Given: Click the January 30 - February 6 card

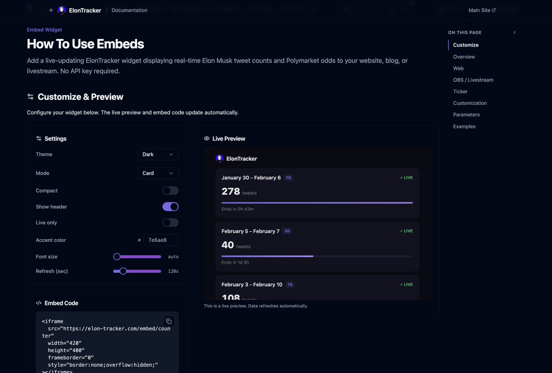Looking at the screenshot, I should (317, 193).
